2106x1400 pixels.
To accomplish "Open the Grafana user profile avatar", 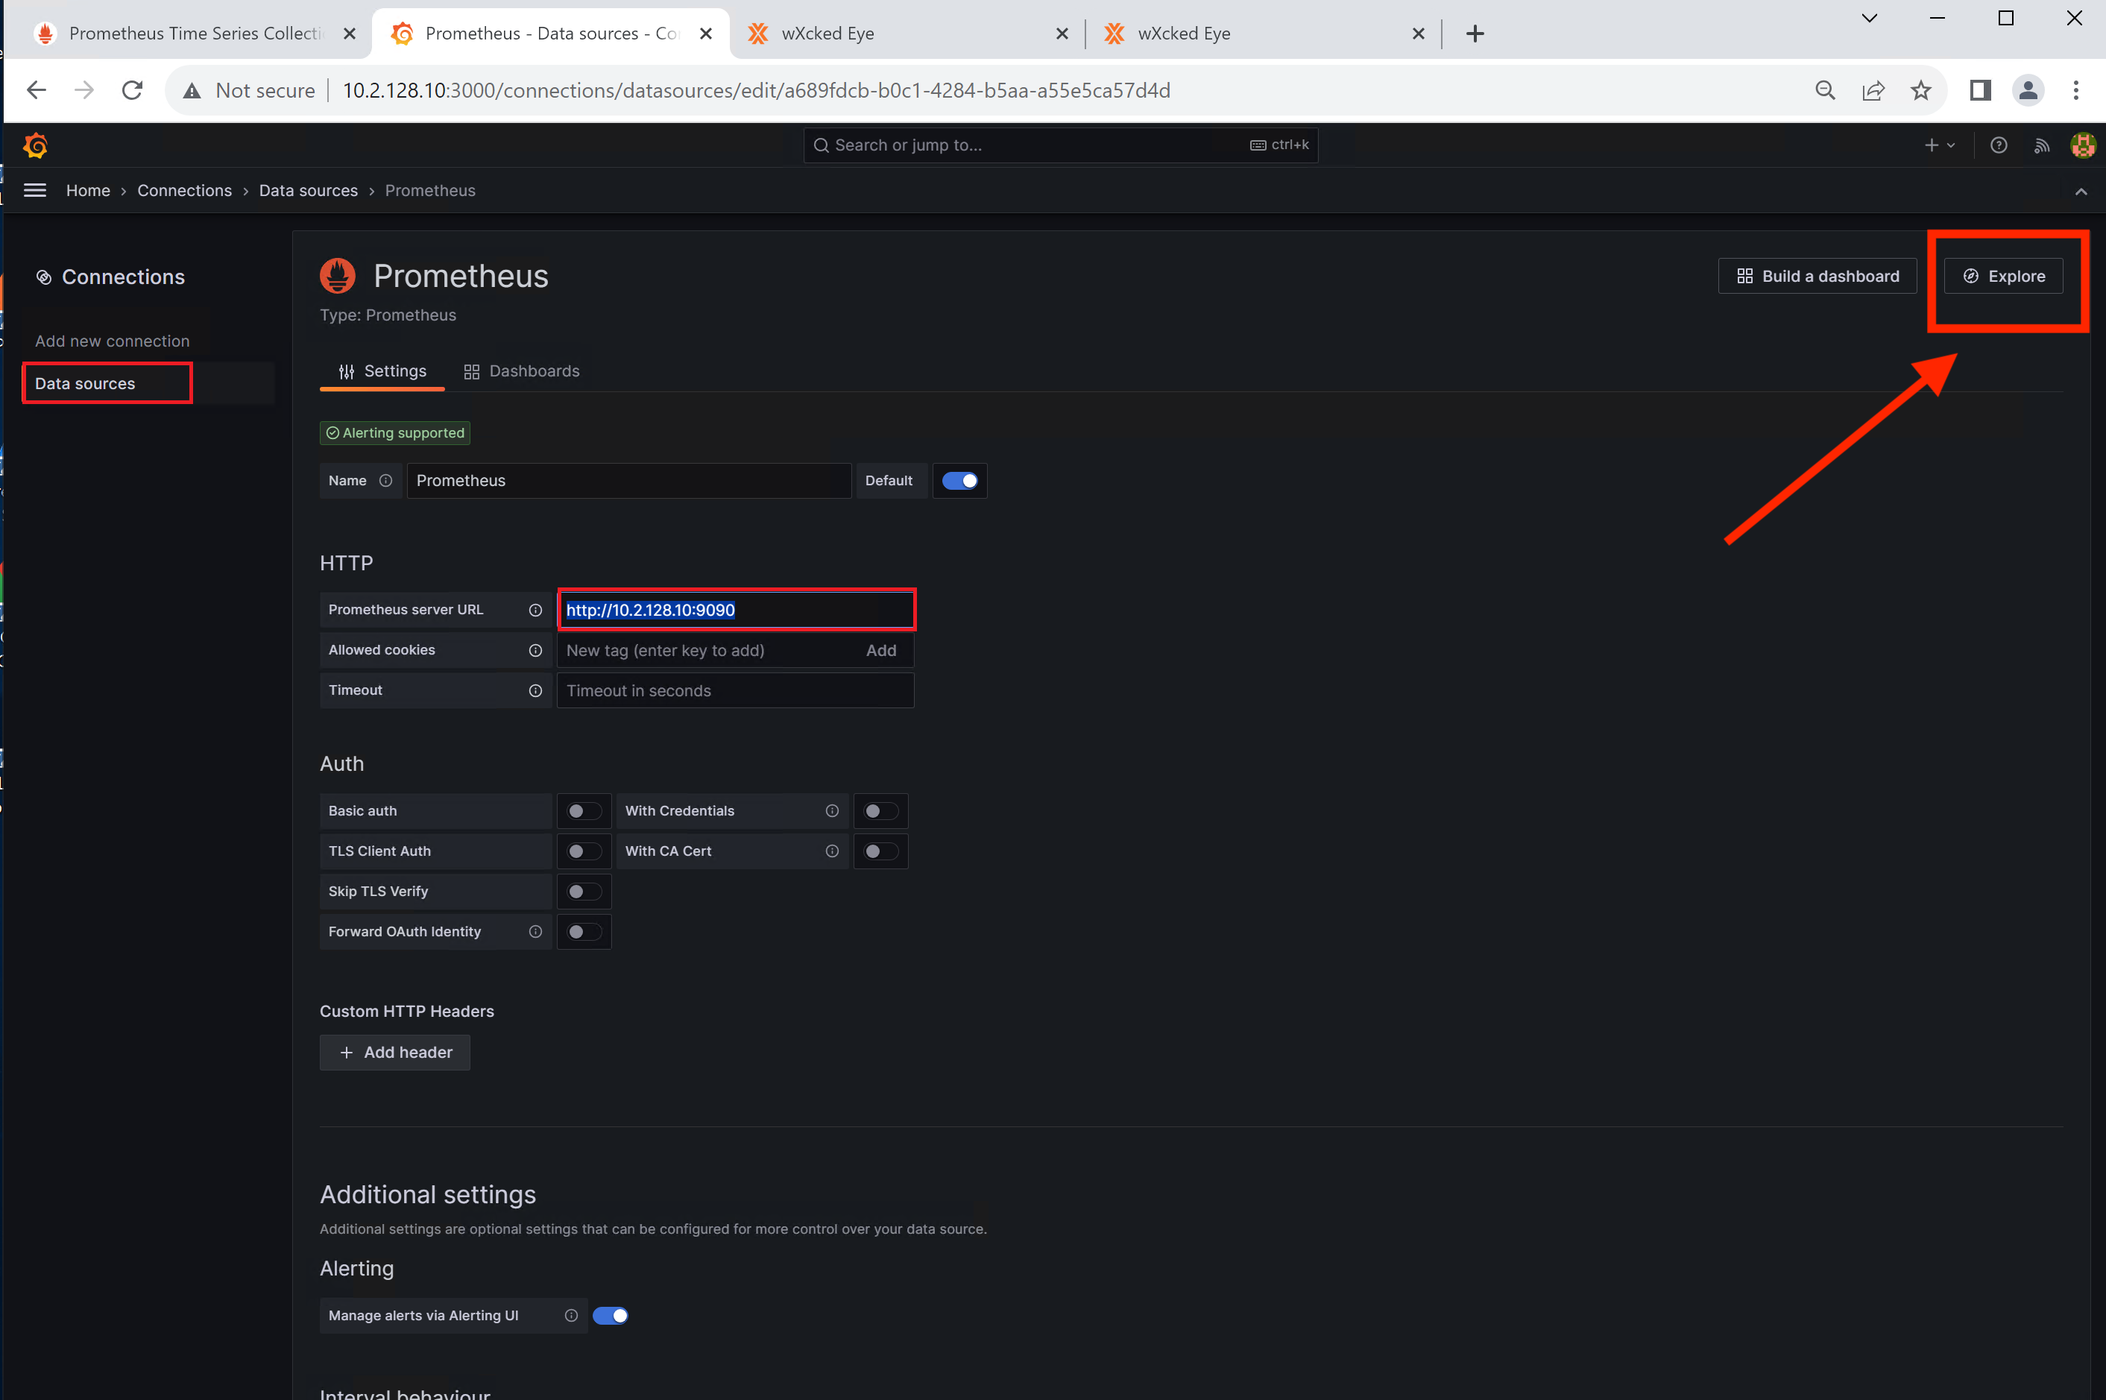I will coord(2083,145).
